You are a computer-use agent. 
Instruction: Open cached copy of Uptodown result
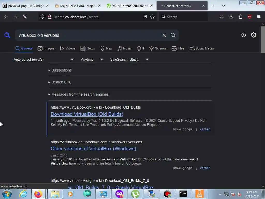205,168
